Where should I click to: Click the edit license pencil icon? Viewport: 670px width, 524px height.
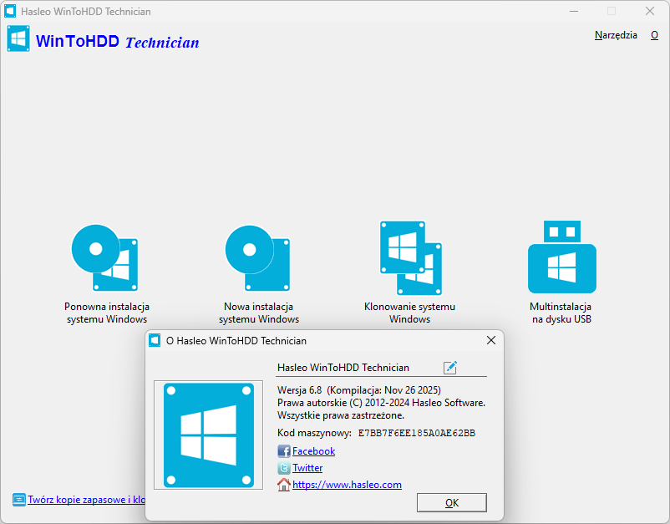[450, 368]
